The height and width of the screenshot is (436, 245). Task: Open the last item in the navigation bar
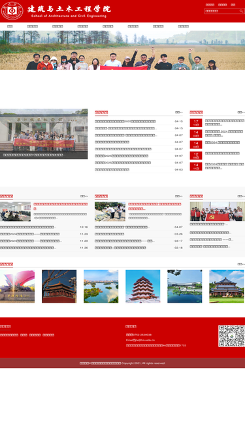(184, 26)
